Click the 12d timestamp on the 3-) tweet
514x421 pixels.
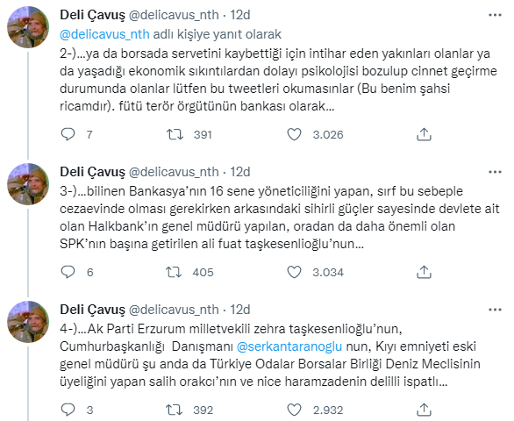[x=240, y=172]
